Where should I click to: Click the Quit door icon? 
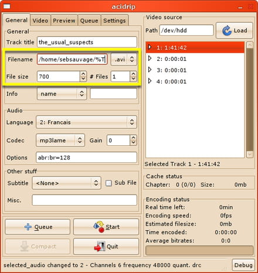100,246
